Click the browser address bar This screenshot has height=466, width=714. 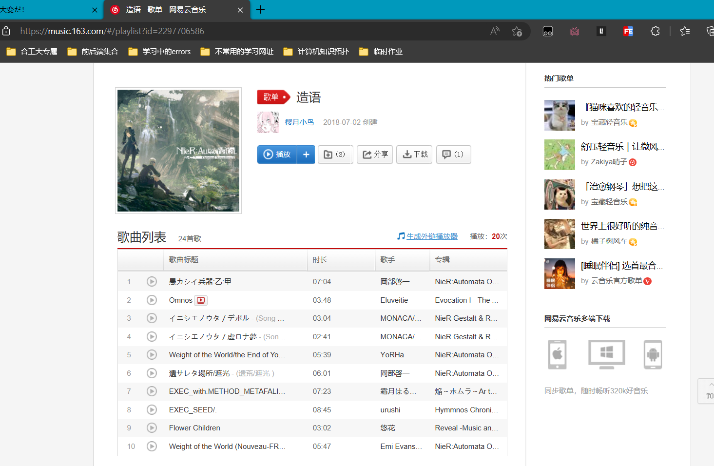244,31
